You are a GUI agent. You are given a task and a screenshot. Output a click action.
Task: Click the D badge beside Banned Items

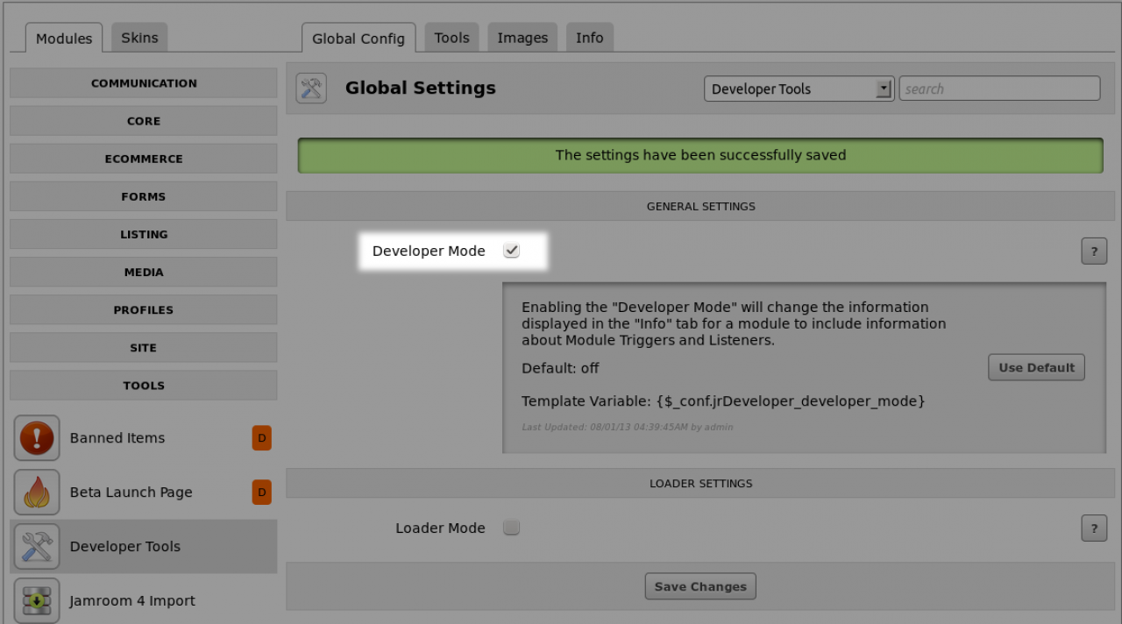click(x=262, y=438)
